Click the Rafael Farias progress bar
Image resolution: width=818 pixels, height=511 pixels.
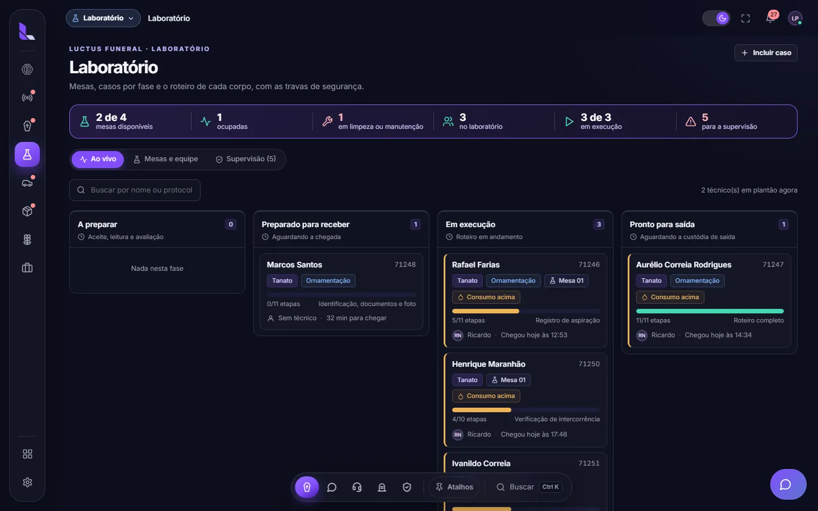526,311
